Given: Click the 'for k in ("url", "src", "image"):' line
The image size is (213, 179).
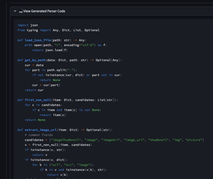Looking at the screenshot, I should coord(63,165).
